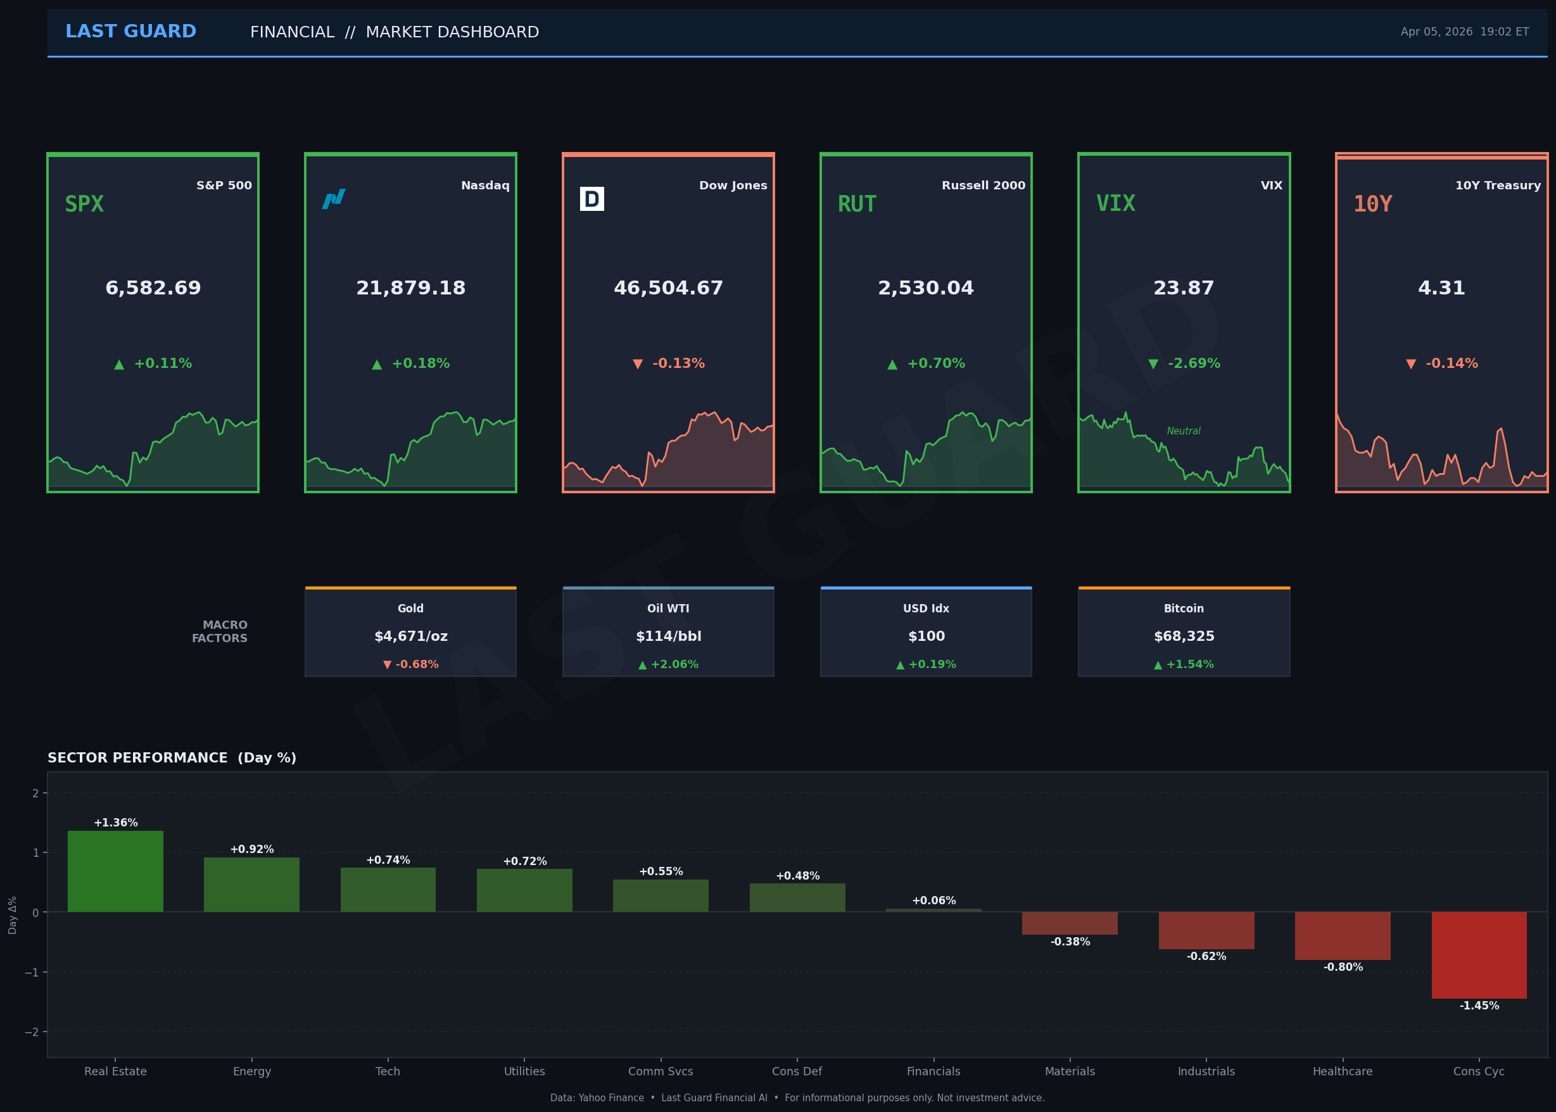
Task: Click the LAST GUARD brand title
Action: [x=130, y=32]
